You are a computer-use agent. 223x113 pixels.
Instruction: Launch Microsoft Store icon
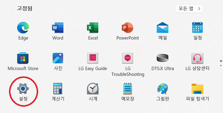point(23,58)
